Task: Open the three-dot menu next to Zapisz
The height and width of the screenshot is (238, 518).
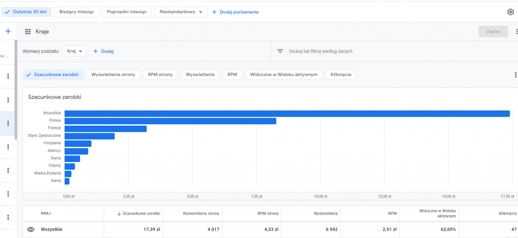Action: tap(517, 32)
